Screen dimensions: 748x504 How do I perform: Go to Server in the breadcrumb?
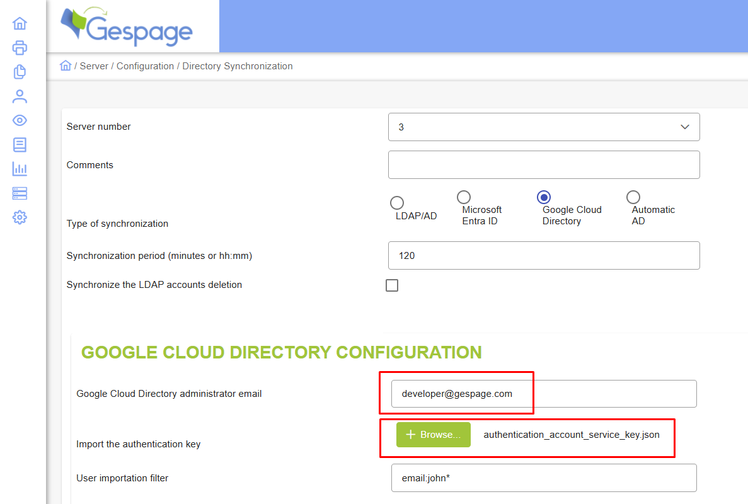tap(94, 66)
